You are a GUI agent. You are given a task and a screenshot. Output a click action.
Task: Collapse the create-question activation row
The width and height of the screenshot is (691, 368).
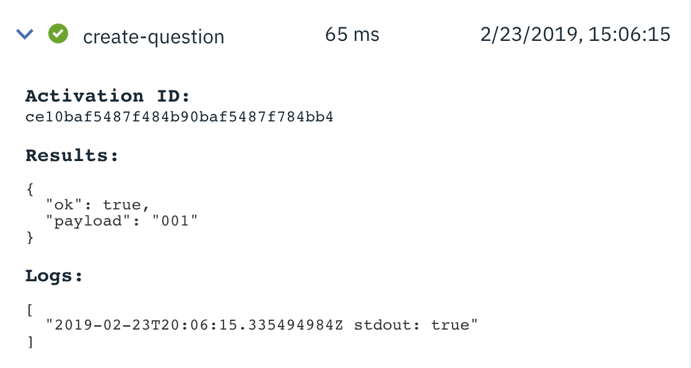click(25, 34)
